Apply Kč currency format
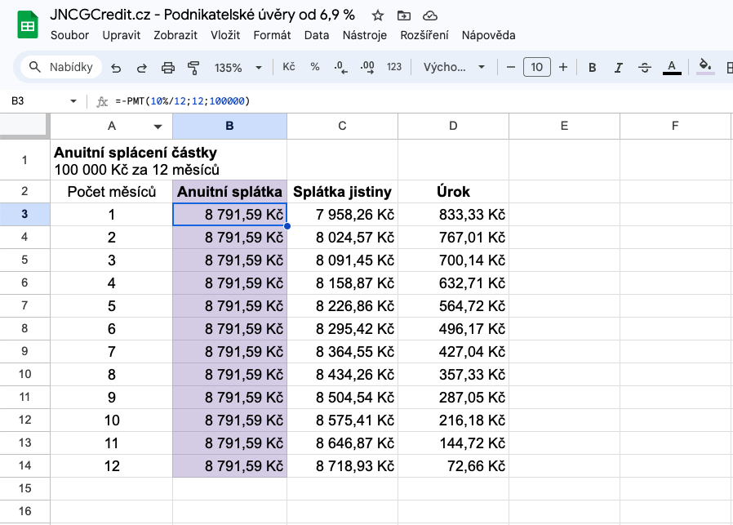This screenshot has width=733, height=525. 288,67
